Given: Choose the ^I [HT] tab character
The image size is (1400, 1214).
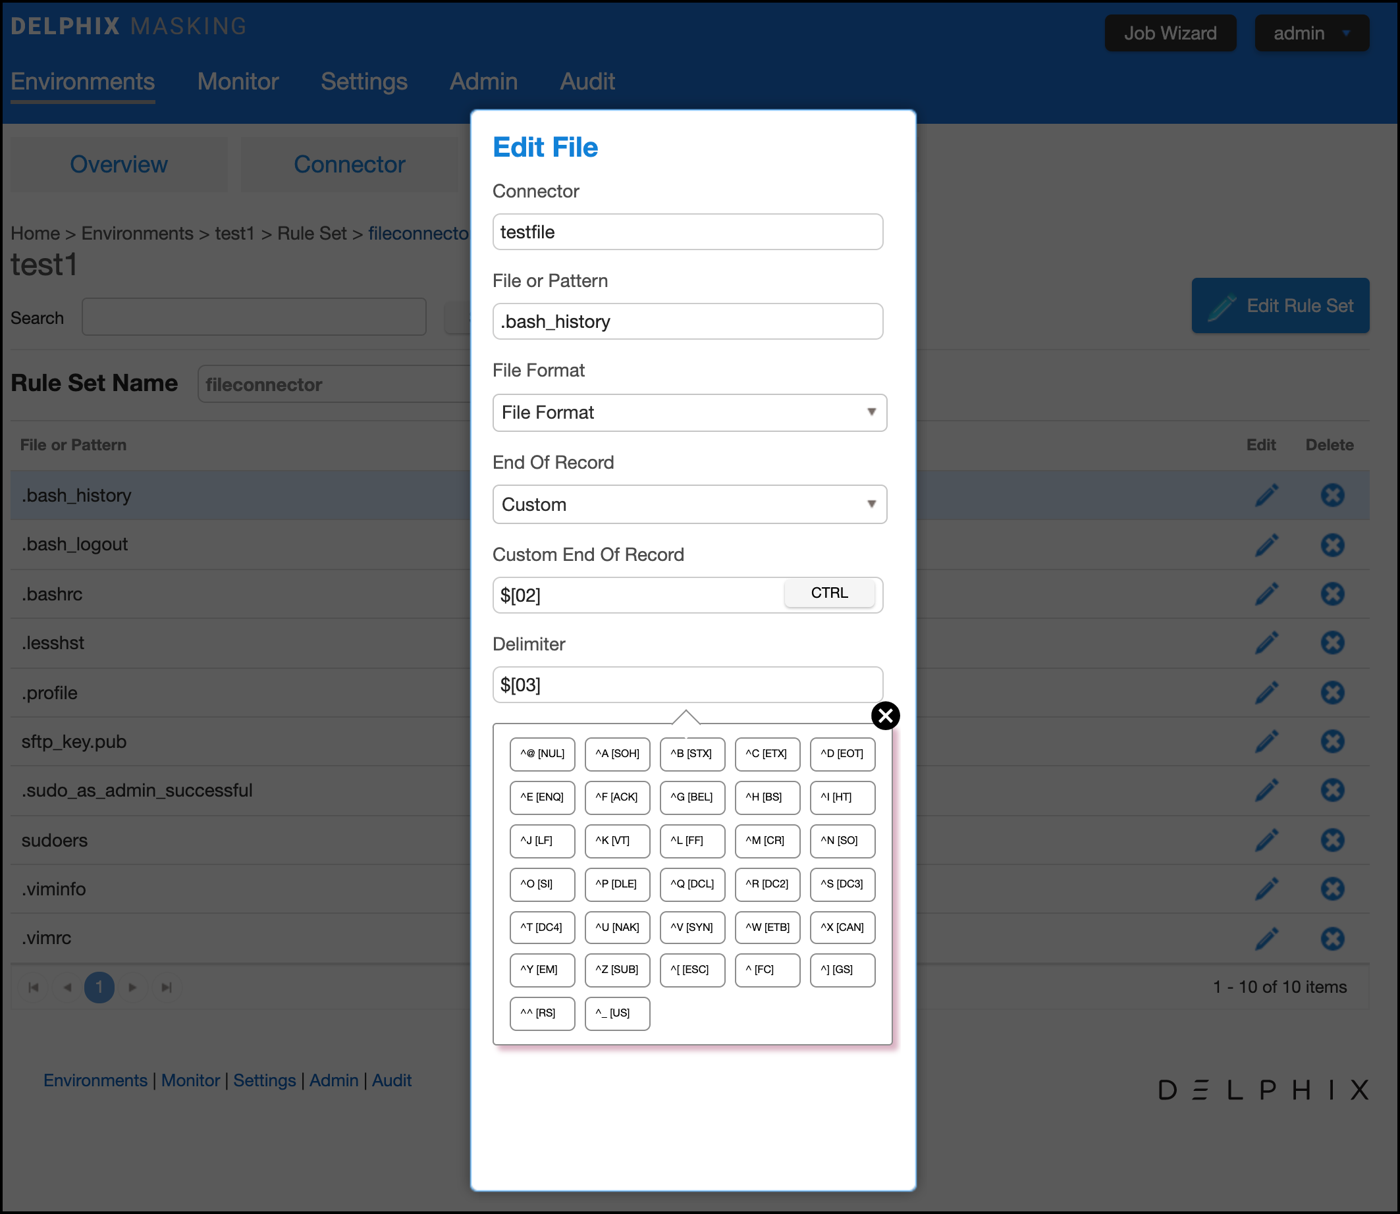Looking at the screenshot, I should coord(842,797).
